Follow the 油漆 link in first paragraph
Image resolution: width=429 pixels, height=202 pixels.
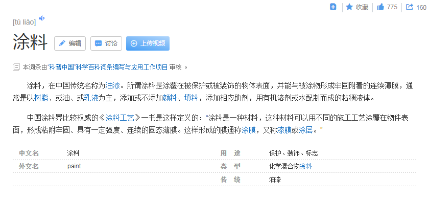point(113,86)
